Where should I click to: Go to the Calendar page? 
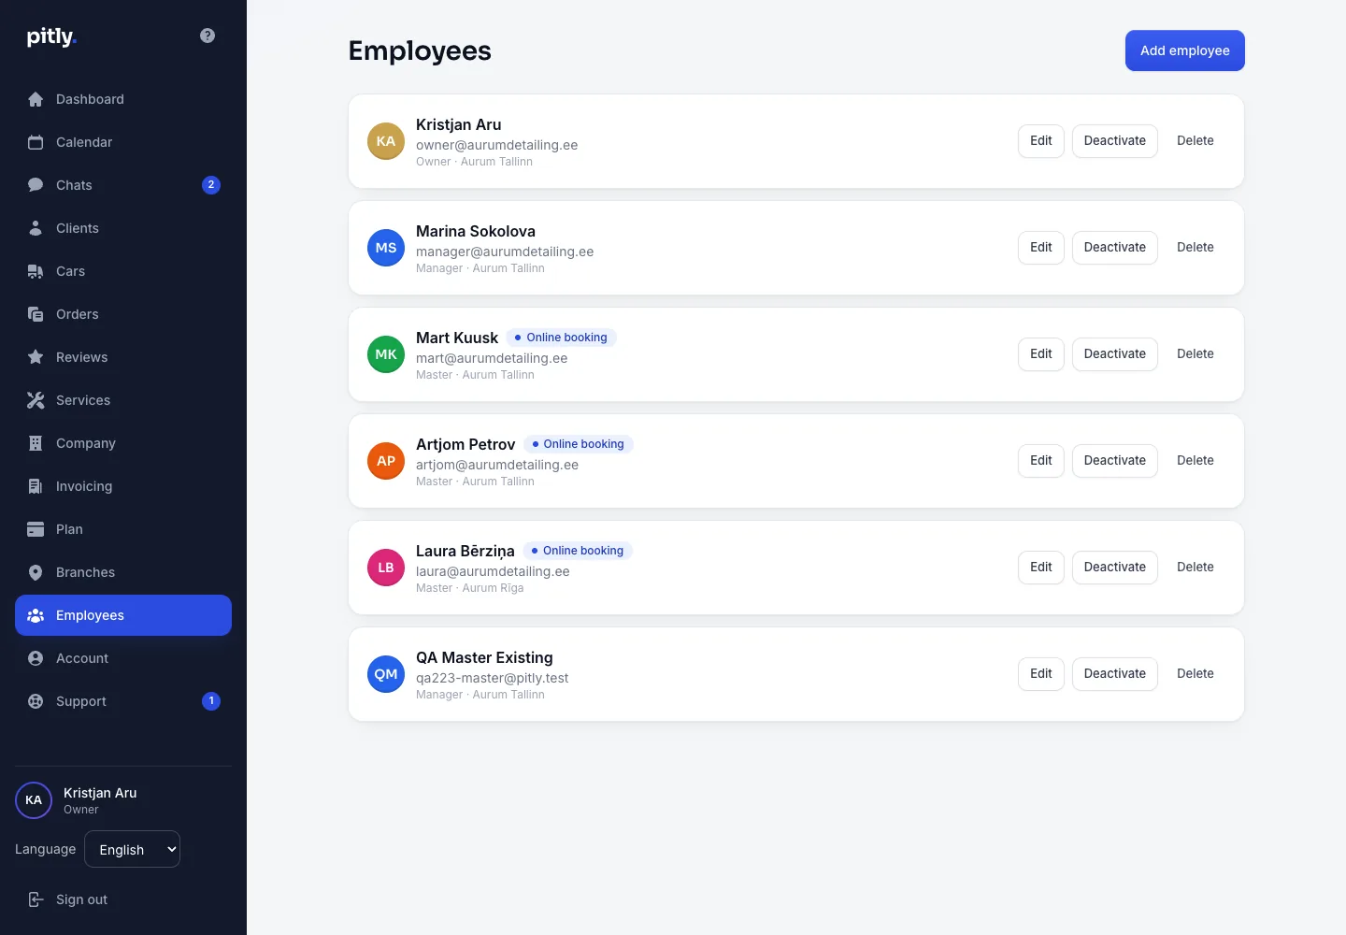point(123,142)
